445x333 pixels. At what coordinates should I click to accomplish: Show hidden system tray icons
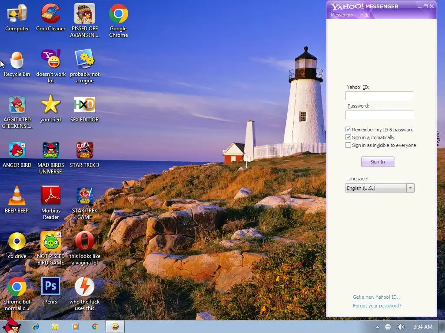coord(377,327)
